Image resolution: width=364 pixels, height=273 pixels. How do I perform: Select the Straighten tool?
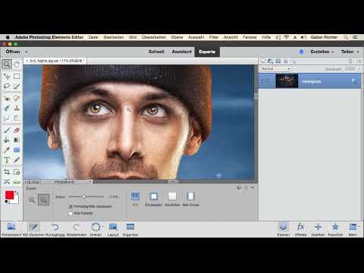17,182
